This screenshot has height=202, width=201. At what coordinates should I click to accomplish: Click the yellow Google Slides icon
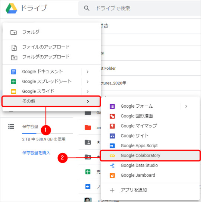13,92
